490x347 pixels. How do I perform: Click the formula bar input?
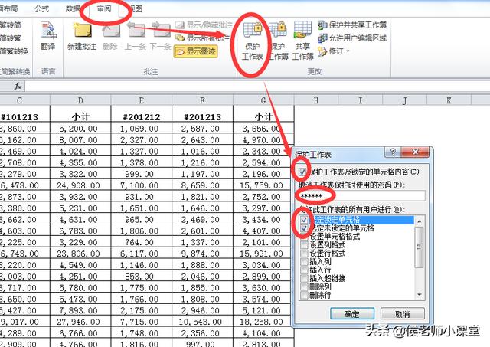257,86
